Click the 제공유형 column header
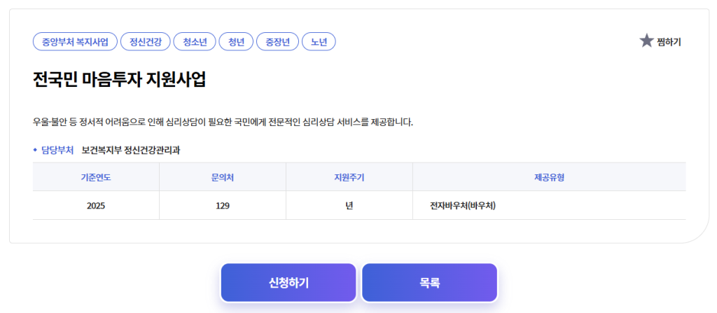717x313 pixels. click(549, 177)
